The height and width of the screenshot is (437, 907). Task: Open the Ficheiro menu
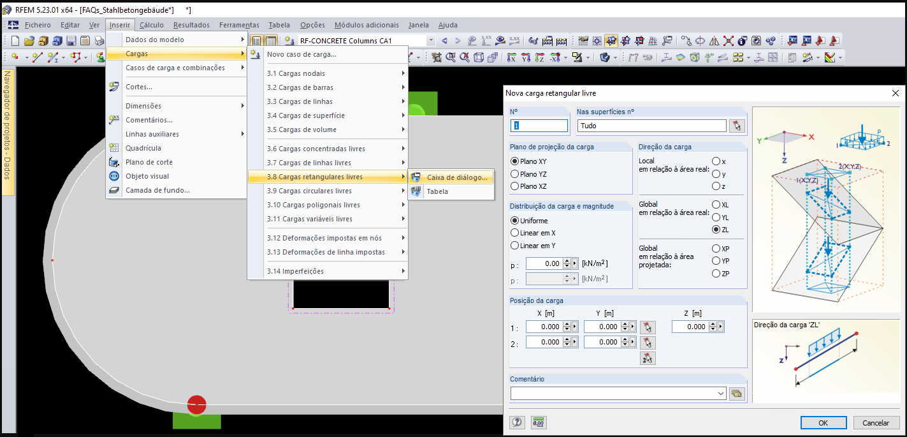coord(38,25)
